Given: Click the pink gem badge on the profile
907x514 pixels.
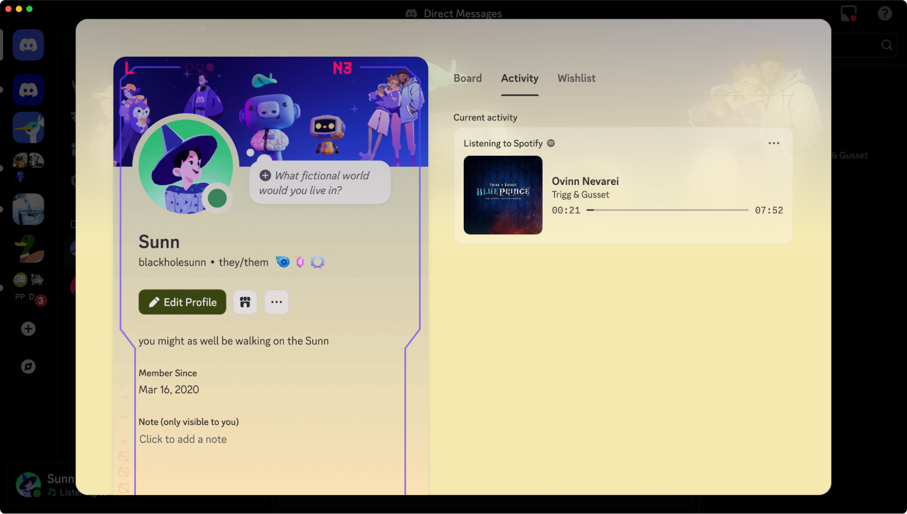Looking at the screenshot, I should coord(299,262).
